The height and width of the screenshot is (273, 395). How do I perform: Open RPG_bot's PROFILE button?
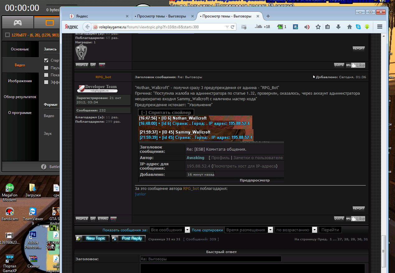(x=82, y=219)
